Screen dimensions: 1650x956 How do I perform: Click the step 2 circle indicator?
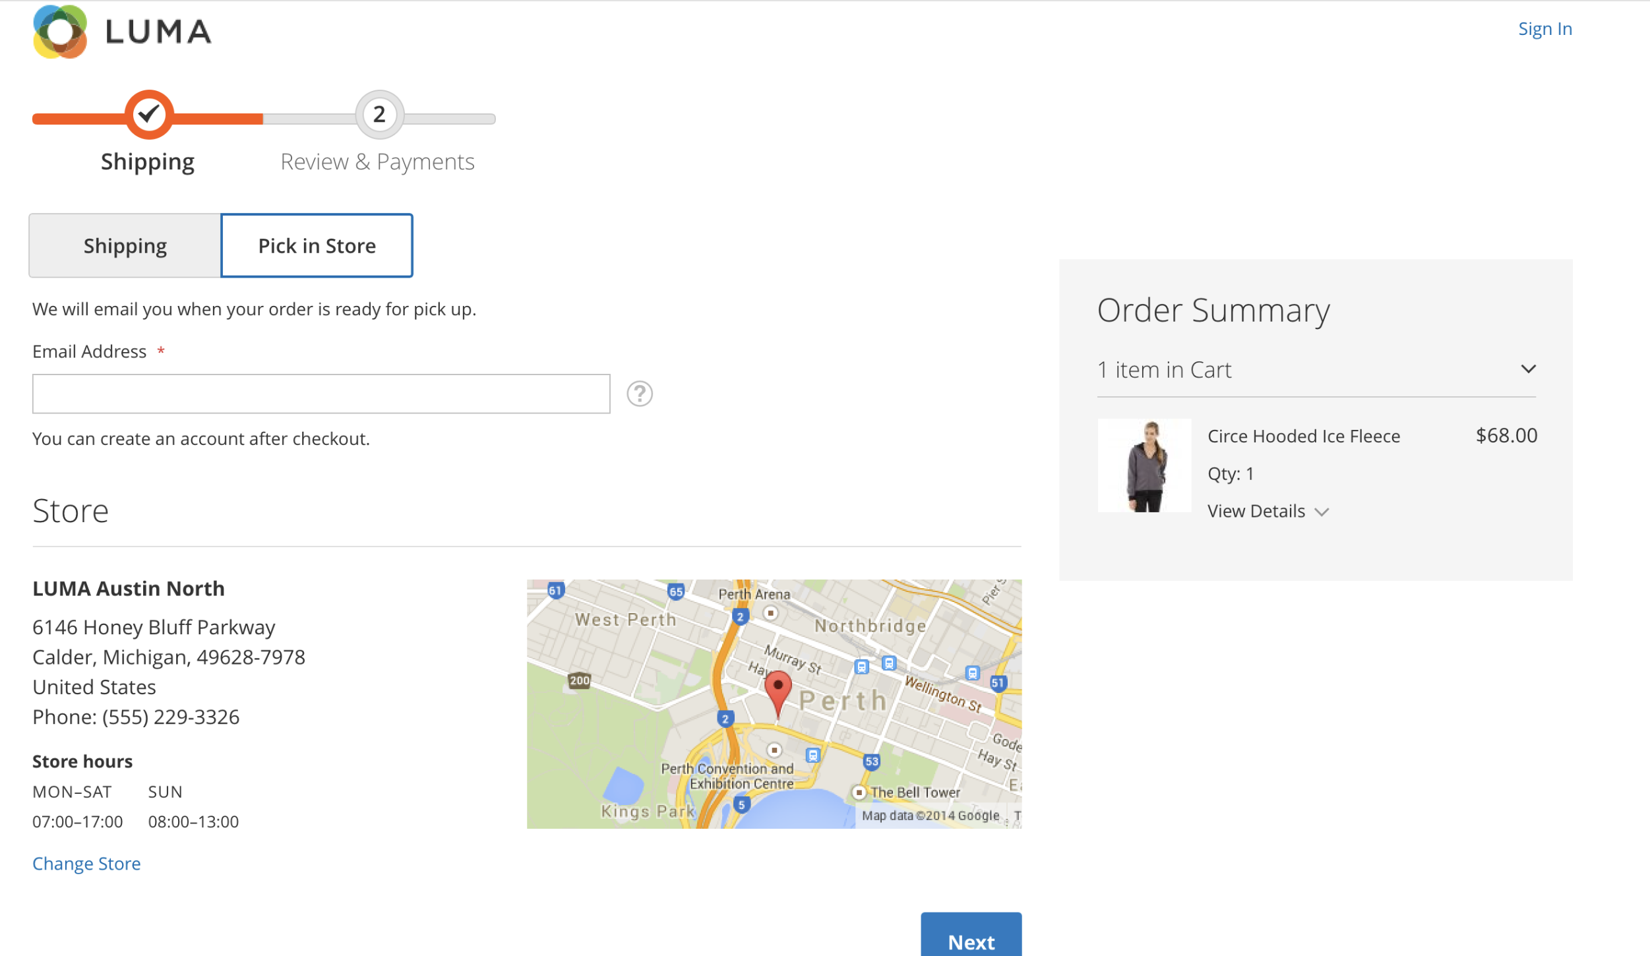pos(379,115)
